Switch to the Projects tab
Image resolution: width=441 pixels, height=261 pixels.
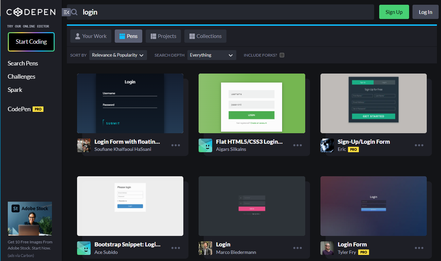click(163, 36)
